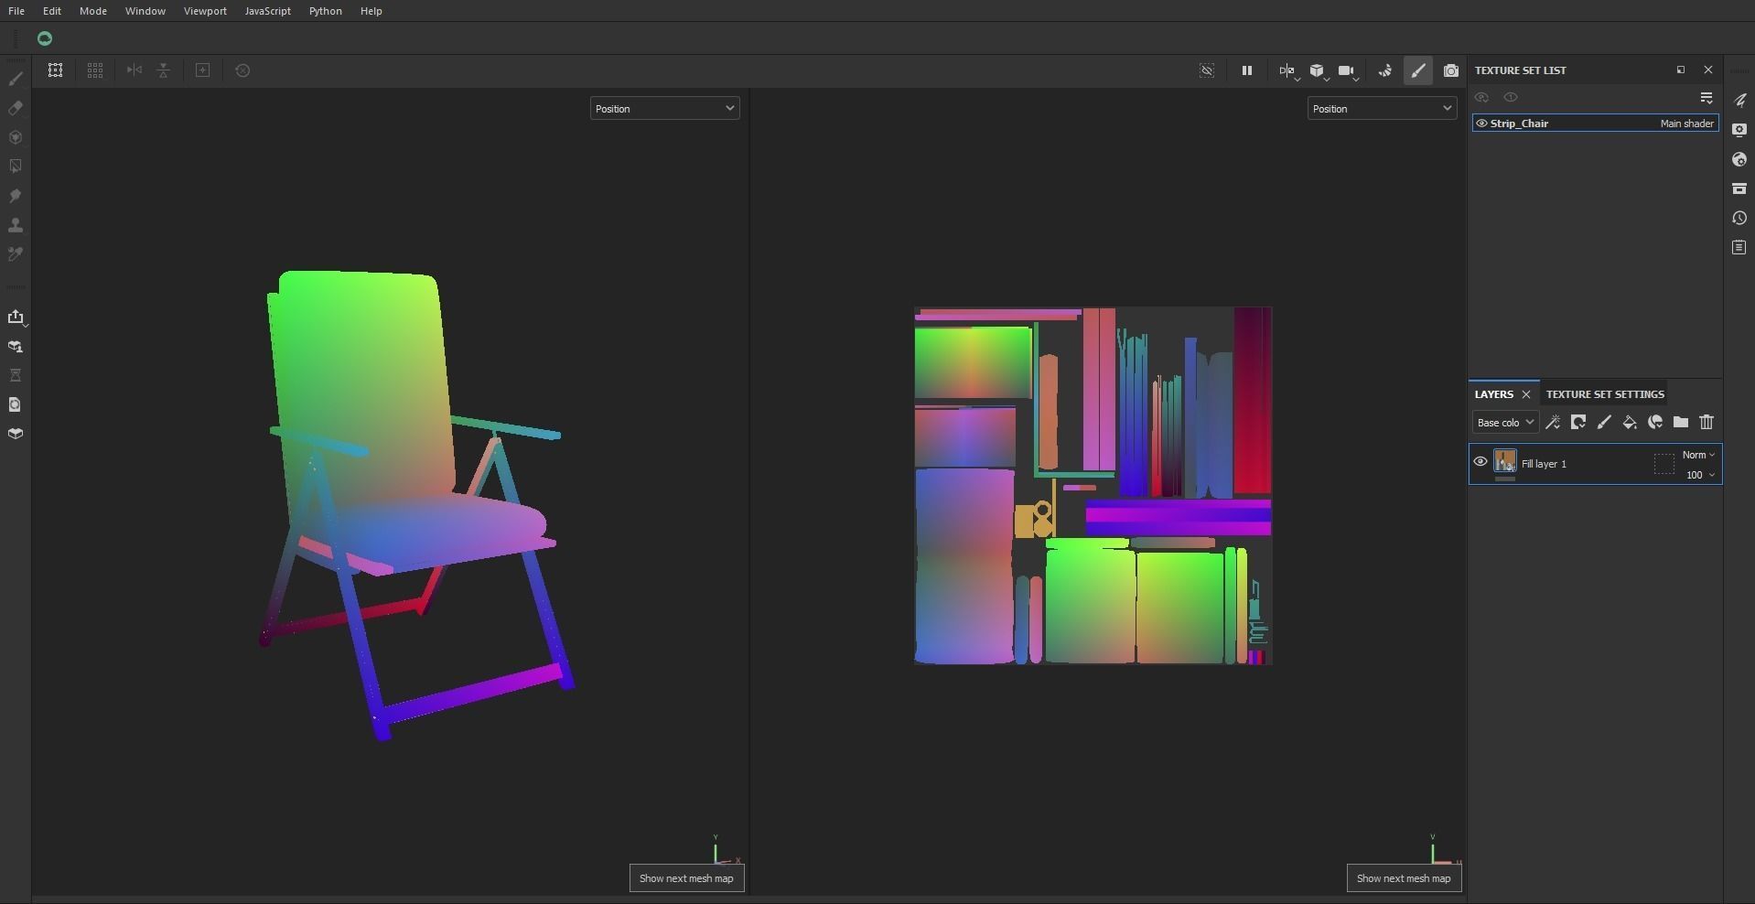Open Fill layer 1 opacity 100 dropdown
1755x904 pixels.
pyautogui.click(x=1701, y=475)
